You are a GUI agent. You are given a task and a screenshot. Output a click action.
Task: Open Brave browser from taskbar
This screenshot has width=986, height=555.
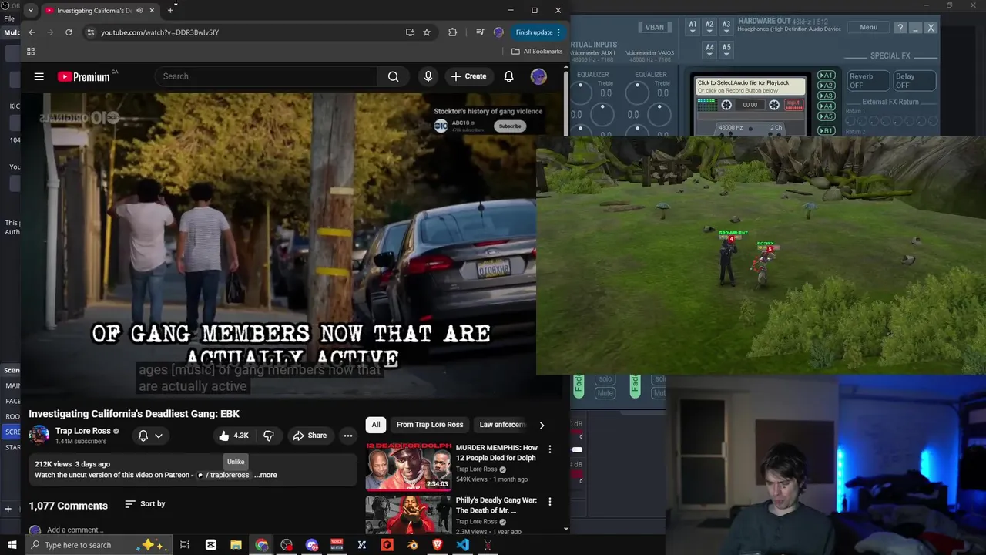tap(438, 545)
